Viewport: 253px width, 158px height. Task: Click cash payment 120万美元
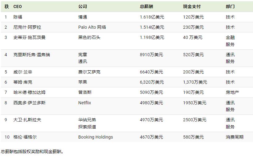(193, 17)
